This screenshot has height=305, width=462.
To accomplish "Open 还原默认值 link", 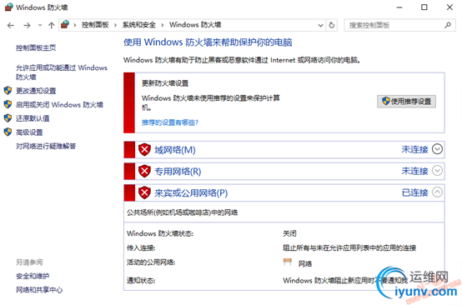I will pyautogui.click(x=33, y=118).
